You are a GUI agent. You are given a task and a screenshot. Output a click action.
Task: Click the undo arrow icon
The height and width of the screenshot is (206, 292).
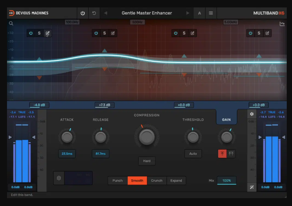94,13
